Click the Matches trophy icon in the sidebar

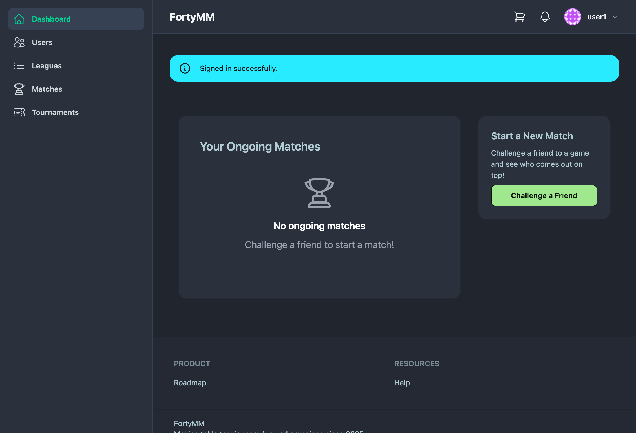pos(19,89)
